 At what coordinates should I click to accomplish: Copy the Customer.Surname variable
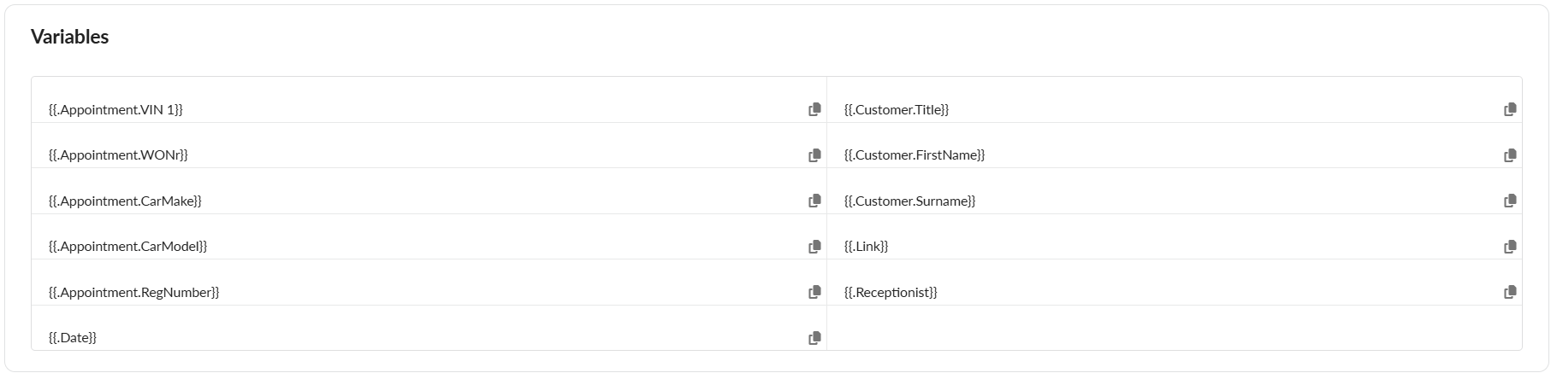click(x=1510, y=201)
